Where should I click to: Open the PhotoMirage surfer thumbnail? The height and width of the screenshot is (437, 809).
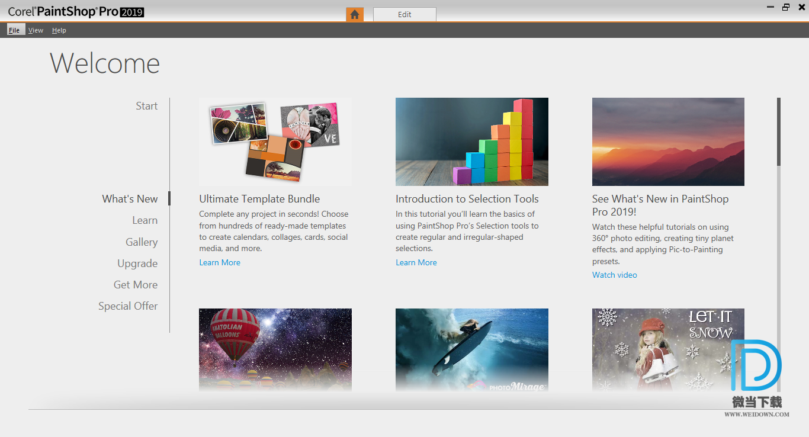coord(472,349)
